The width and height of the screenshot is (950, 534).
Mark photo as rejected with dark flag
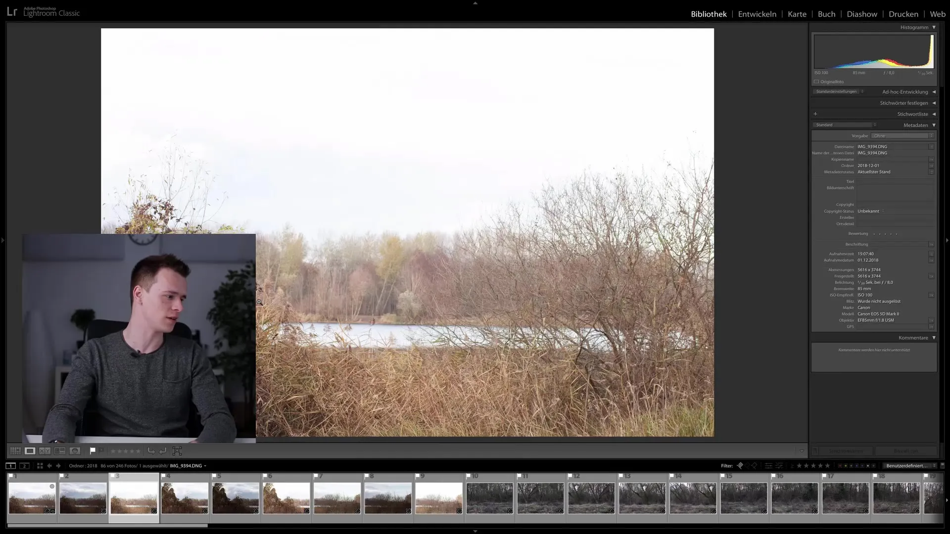[101, 450]
